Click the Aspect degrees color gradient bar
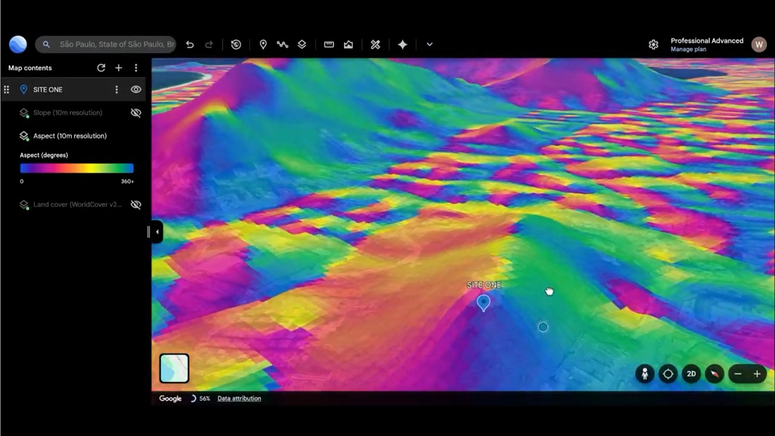This screenshot has height=436, width=775. pyautogui.click(x=77, y=168)
